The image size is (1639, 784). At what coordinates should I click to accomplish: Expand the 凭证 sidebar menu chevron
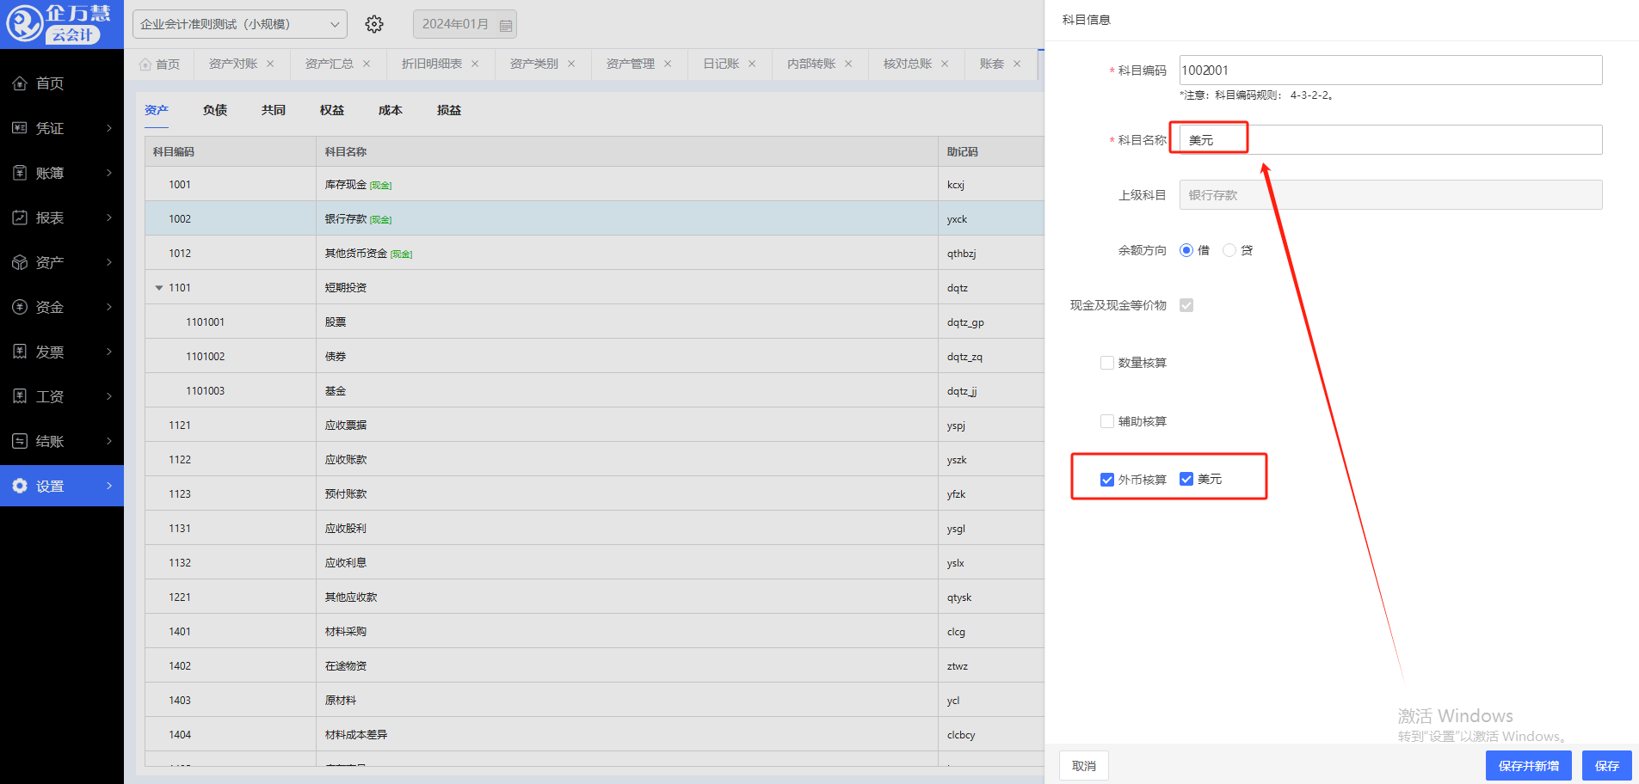(x=109, y=128)
